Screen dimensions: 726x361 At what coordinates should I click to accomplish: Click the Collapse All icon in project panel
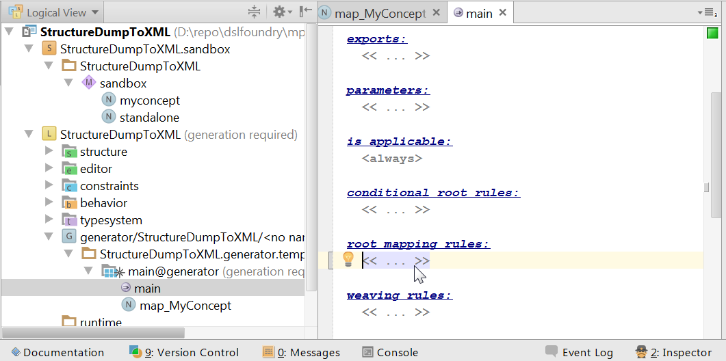click(x=254, y=12)
